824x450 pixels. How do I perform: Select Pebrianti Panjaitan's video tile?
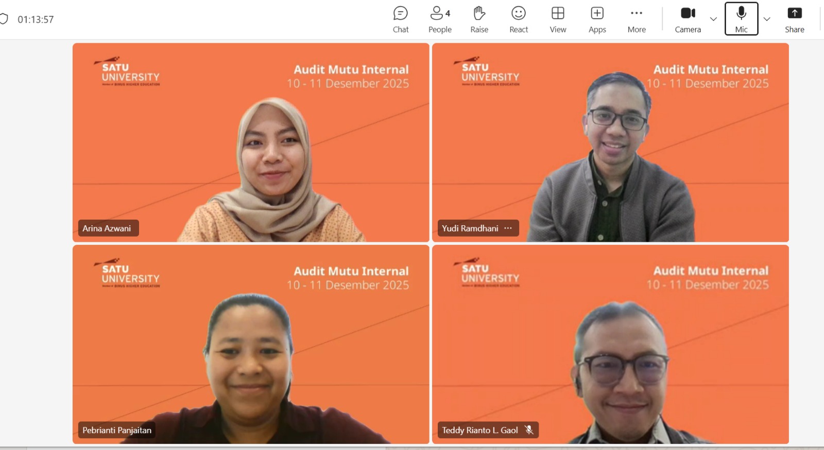point(251,344)
